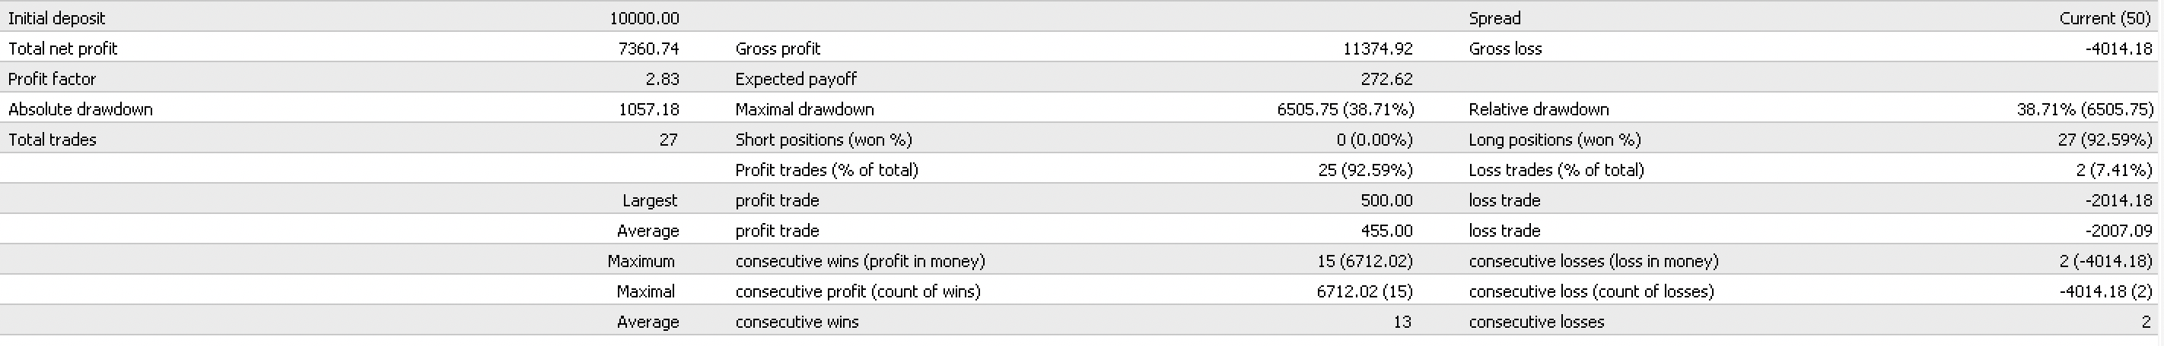The height and width of the screenshot is (346, 2164).
Task: Select the largest profit trade value 500.00
Action: (1386, 200)
